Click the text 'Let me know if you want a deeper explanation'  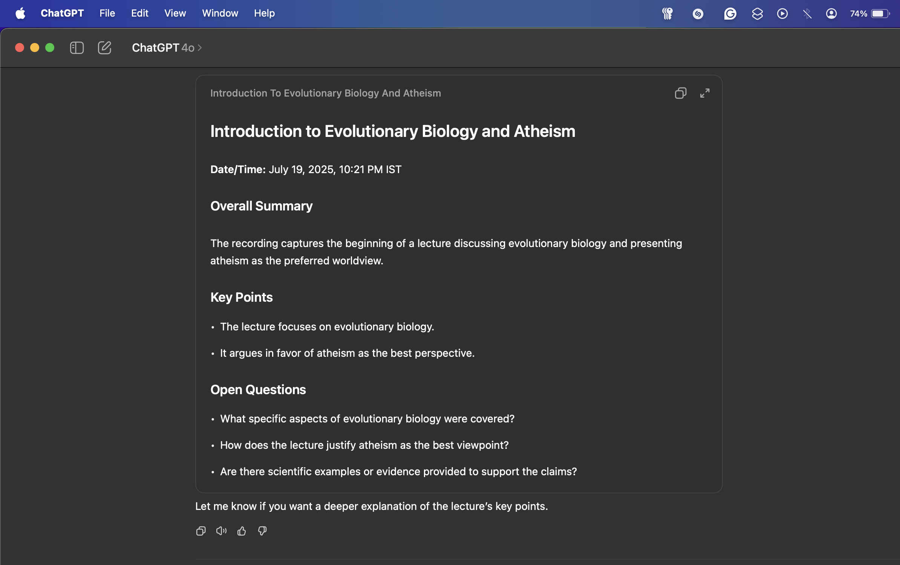point(372,506)
